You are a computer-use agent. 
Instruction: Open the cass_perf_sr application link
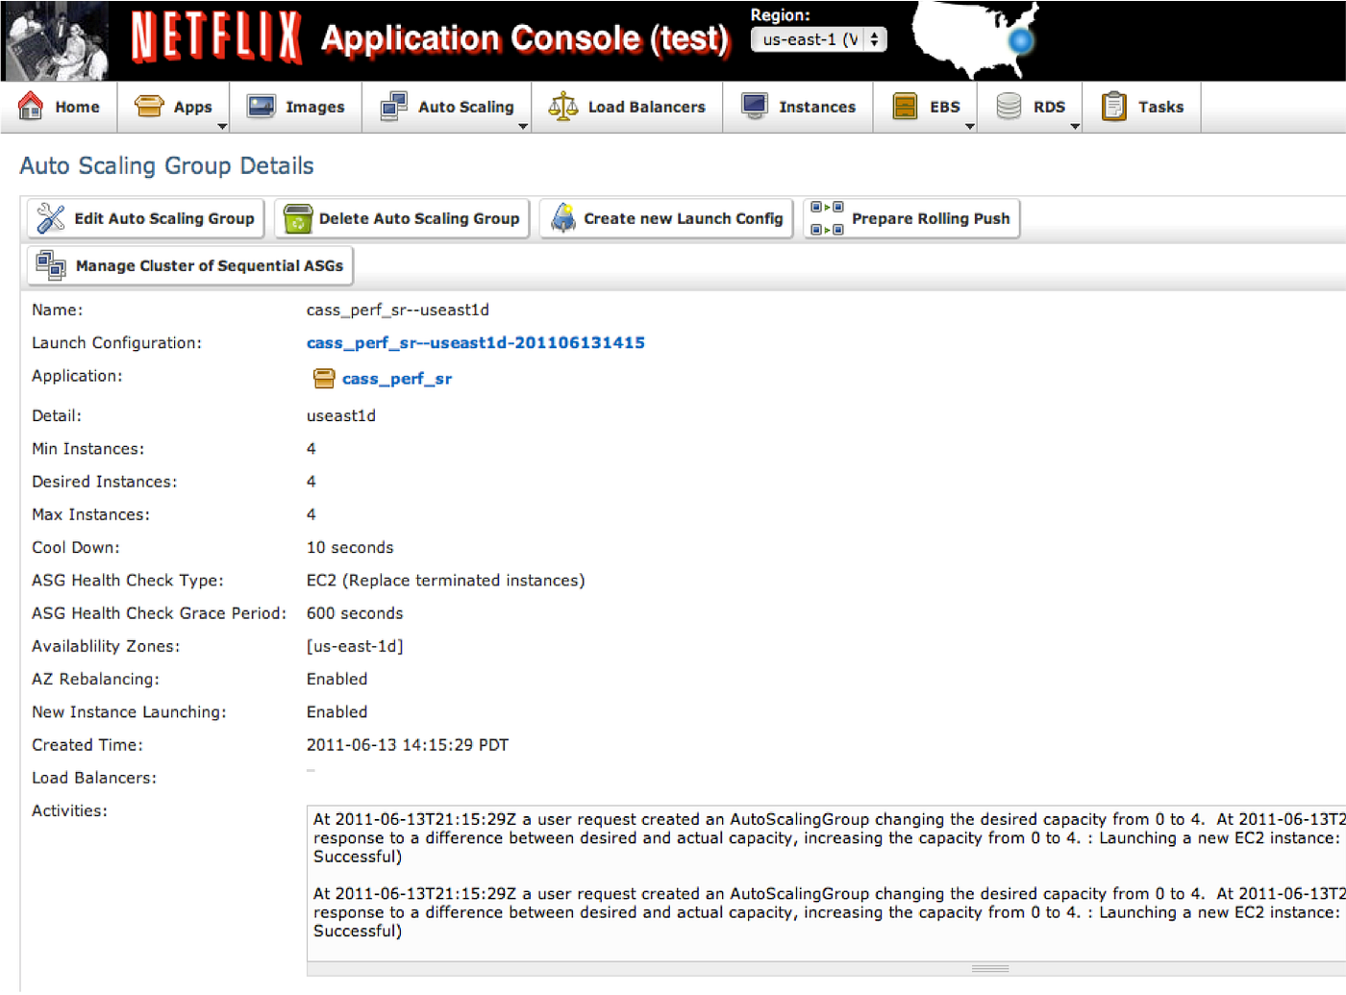pyautogui.click(x=397, y=378)
